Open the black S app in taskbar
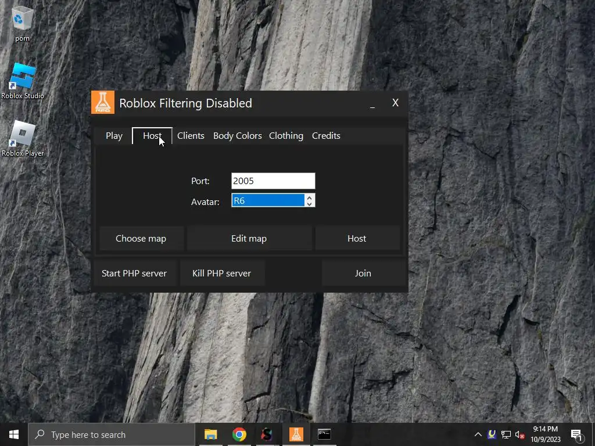595x446 pixels. click(x=267, y=434)
